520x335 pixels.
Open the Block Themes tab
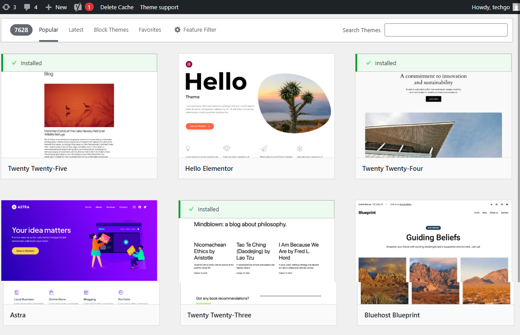click(x=111, y=29)
